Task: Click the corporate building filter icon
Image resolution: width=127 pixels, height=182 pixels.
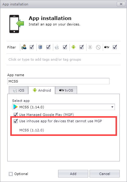Action: pyautogui.click(x=40, y=47)
